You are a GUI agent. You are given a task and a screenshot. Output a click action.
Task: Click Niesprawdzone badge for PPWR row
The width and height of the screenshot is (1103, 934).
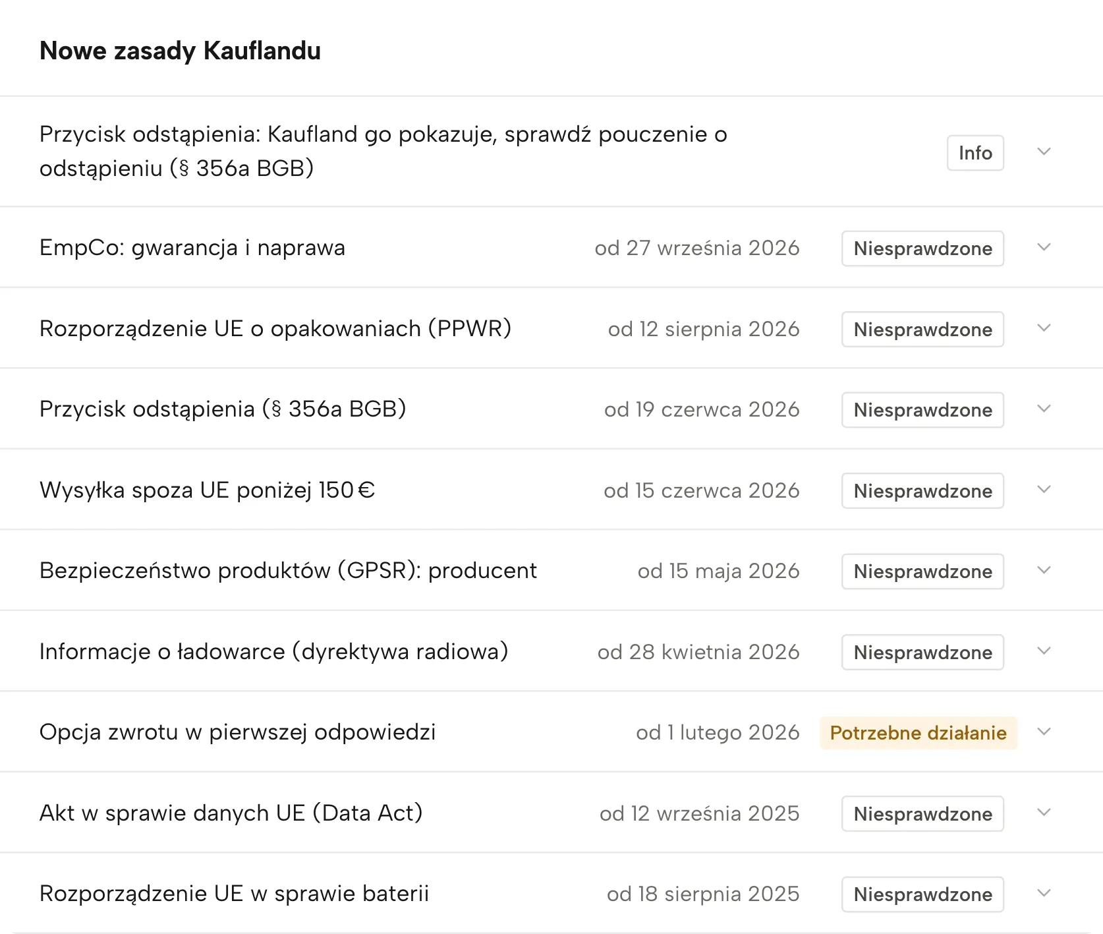(x=922, y=329)
